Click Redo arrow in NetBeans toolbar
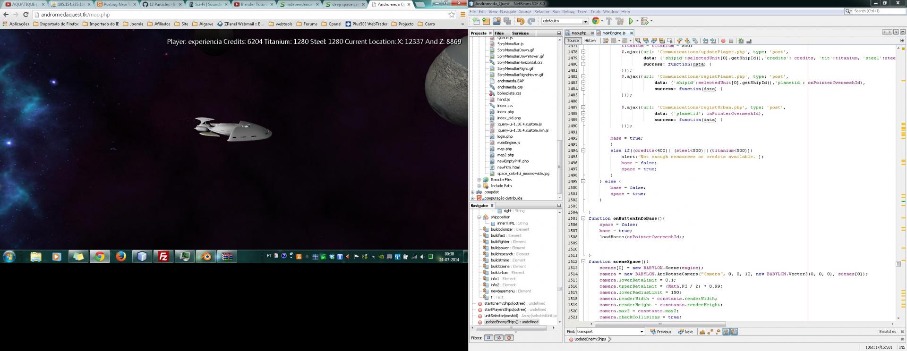This screenshot has width=907, height=351. coord(531,21)
